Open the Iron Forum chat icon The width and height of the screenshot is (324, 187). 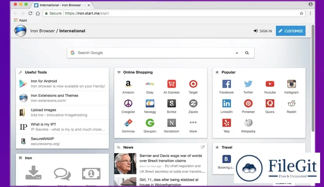point(62,173)
